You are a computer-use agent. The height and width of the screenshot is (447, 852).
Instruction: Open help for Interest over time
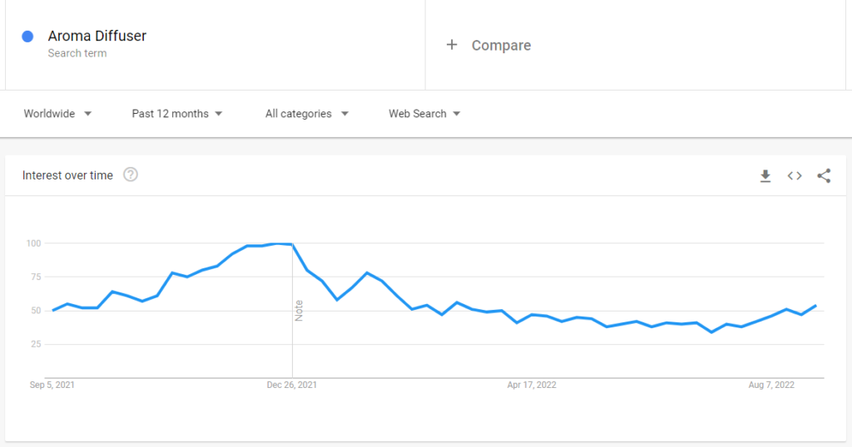[131, 174]
